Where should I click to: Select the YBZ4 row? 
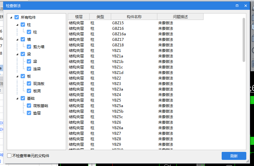click(x=136, y=95)
